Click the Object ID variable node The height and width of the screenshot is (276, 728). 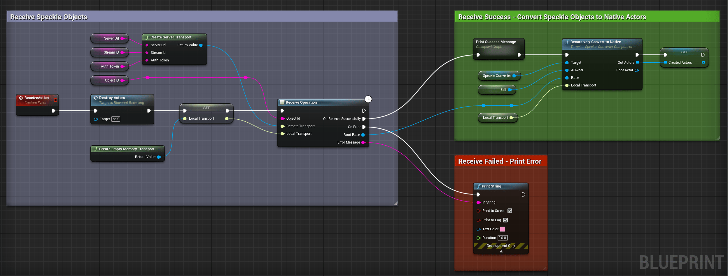click(110, 80)
